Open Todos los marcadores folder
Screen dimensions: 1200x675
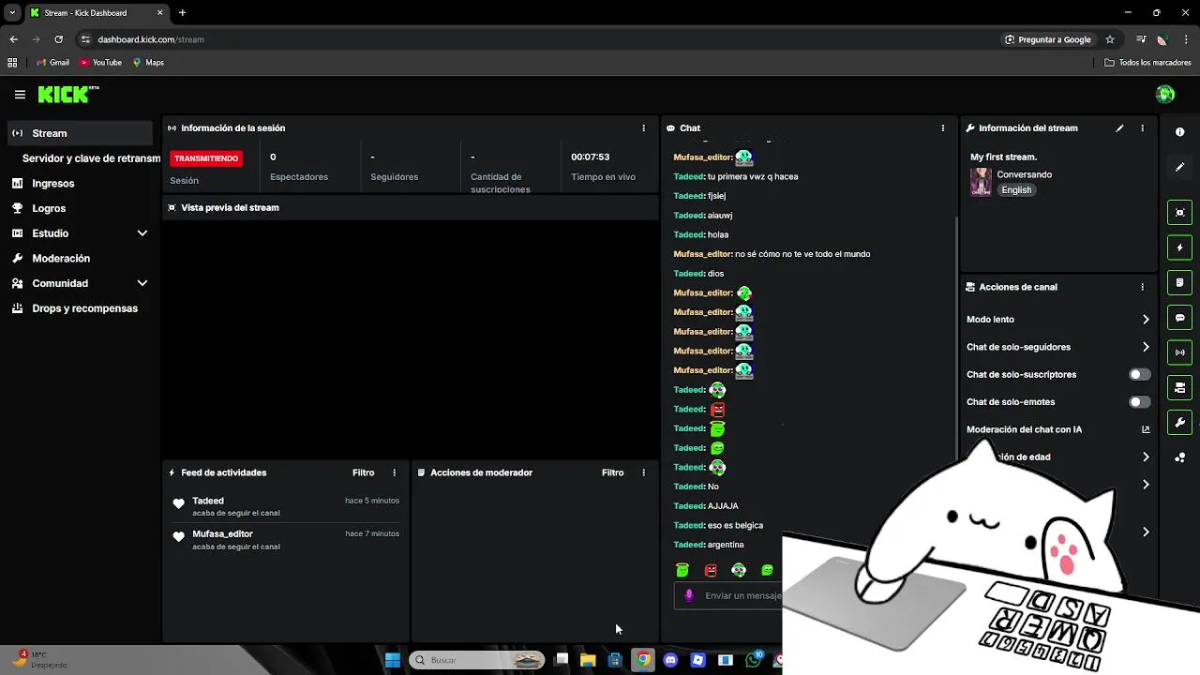coord(1147,63)
